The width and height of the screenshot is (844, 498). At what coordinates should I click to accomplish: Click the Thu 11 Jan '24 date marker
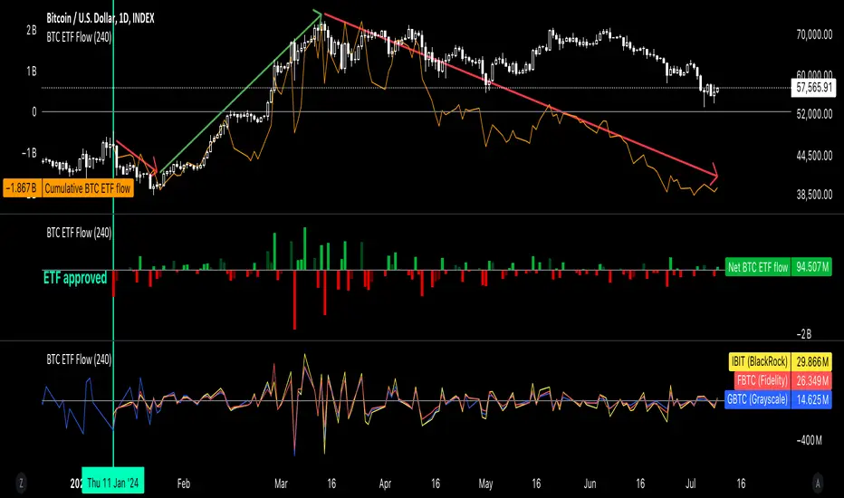point(113,481)
